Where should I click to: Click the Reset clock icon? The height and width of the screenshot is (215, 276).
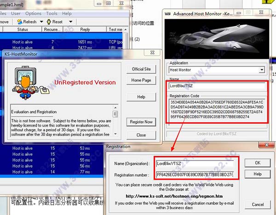49,22
